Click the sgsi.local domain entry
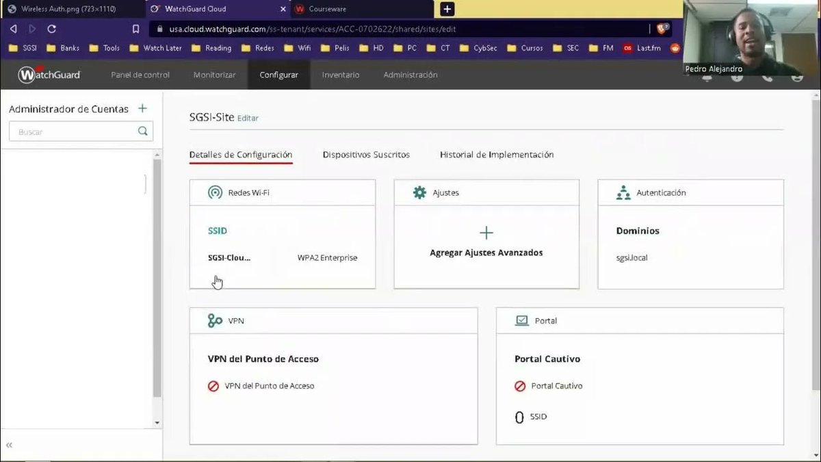 (x=632, y=258)
